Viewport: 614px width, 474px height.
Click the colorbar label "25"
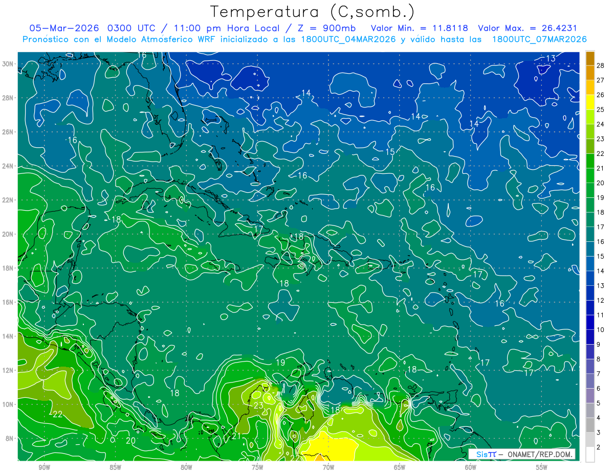pyautogui.click(x=601, y=109)
